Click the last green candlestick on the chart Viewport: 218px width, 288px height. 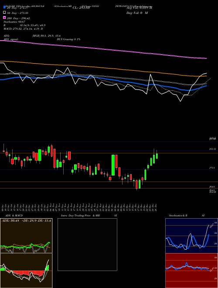(x=157, y=155)
